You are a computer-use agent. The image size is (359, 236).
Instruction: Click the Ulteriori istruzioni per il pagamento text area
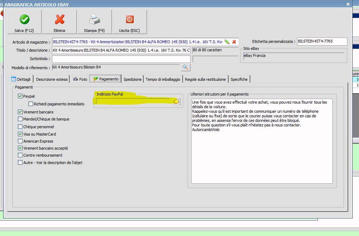[262, 141]
